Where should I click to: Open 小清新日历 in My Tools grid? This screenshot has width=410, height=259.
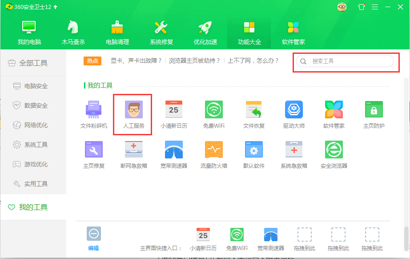(173, 114)
